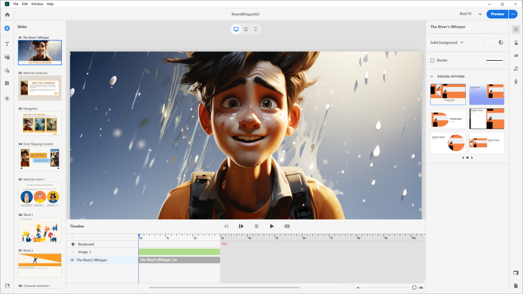Switch to mobile phone device preview
The height and width of the screenshot is (294, 523).
(x=255, y=29)
